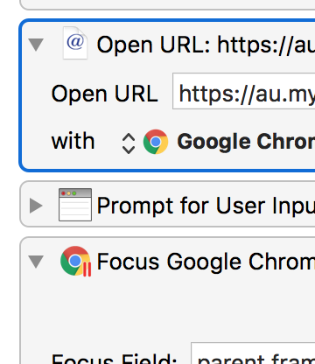
Task: Click the window icon of Prompt for User Input
Action: [x=75, y=205]
